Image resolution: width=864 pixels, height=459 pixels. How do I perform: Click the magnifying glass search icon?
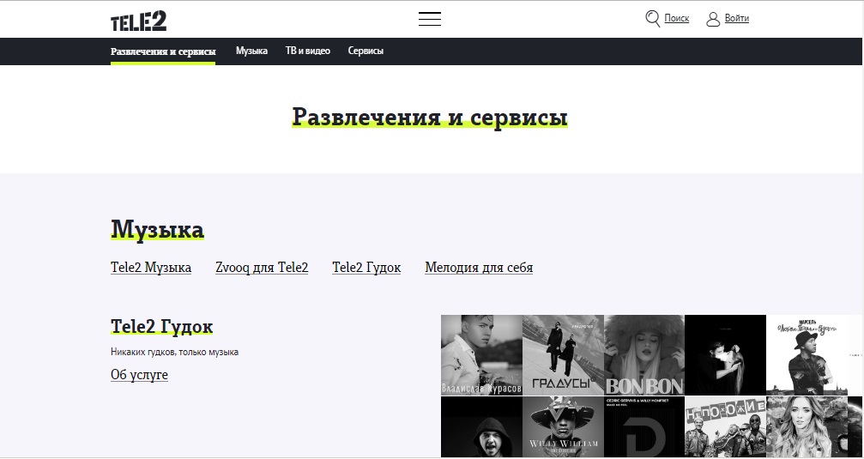(653, 18)
